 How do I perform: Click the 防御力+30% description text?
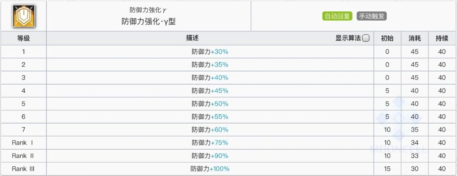tap(210, 52)
